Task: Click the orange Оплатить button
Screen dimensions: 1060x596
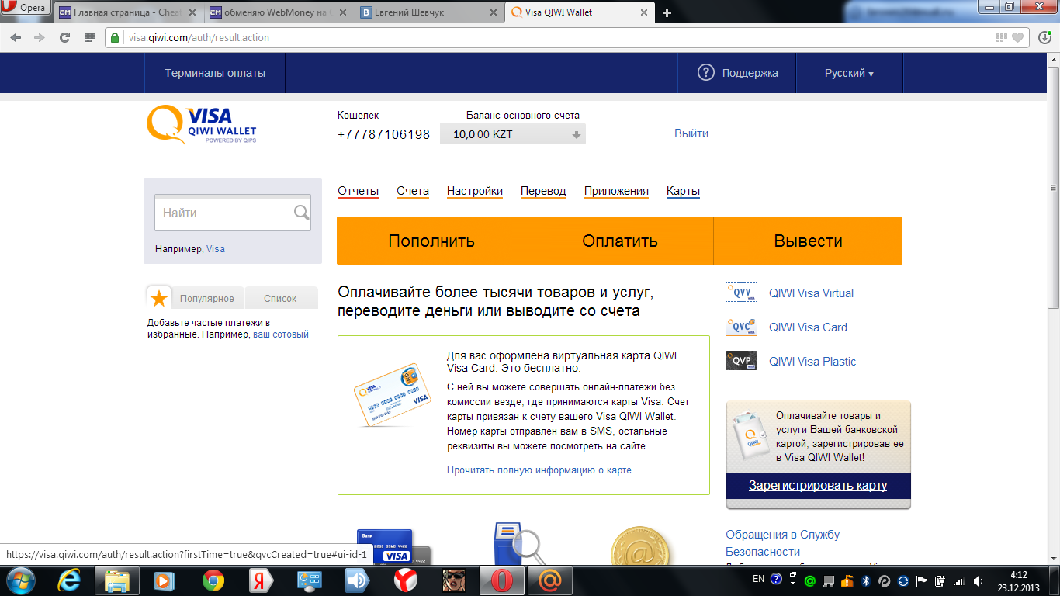Action: 619,241
